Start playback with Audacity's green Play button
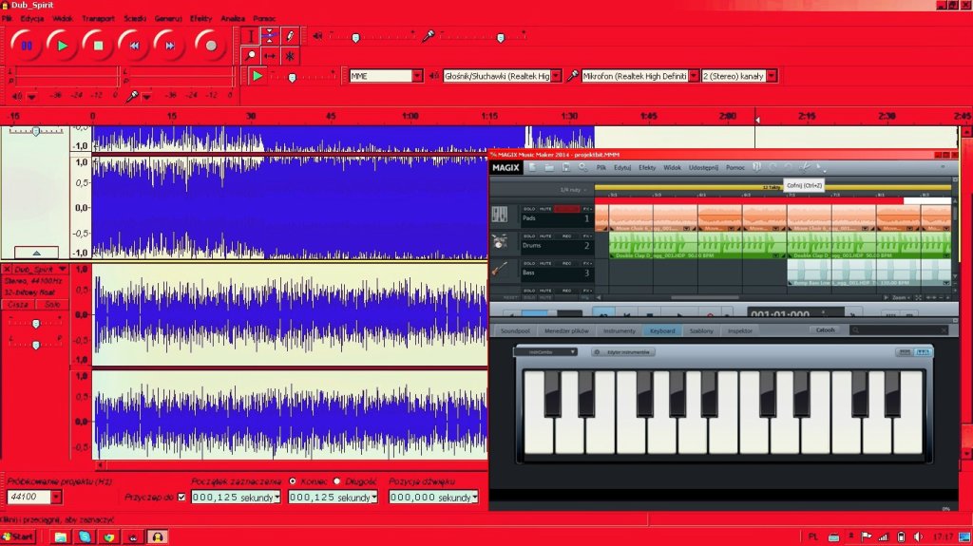 [62, 46]
